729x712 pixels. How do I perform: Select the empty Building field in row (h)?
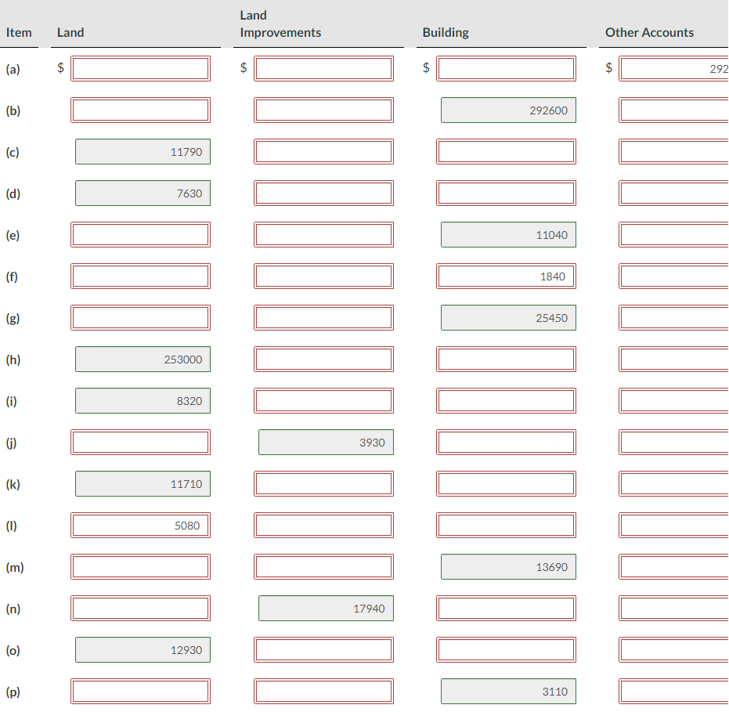click(x=506, y=359)
